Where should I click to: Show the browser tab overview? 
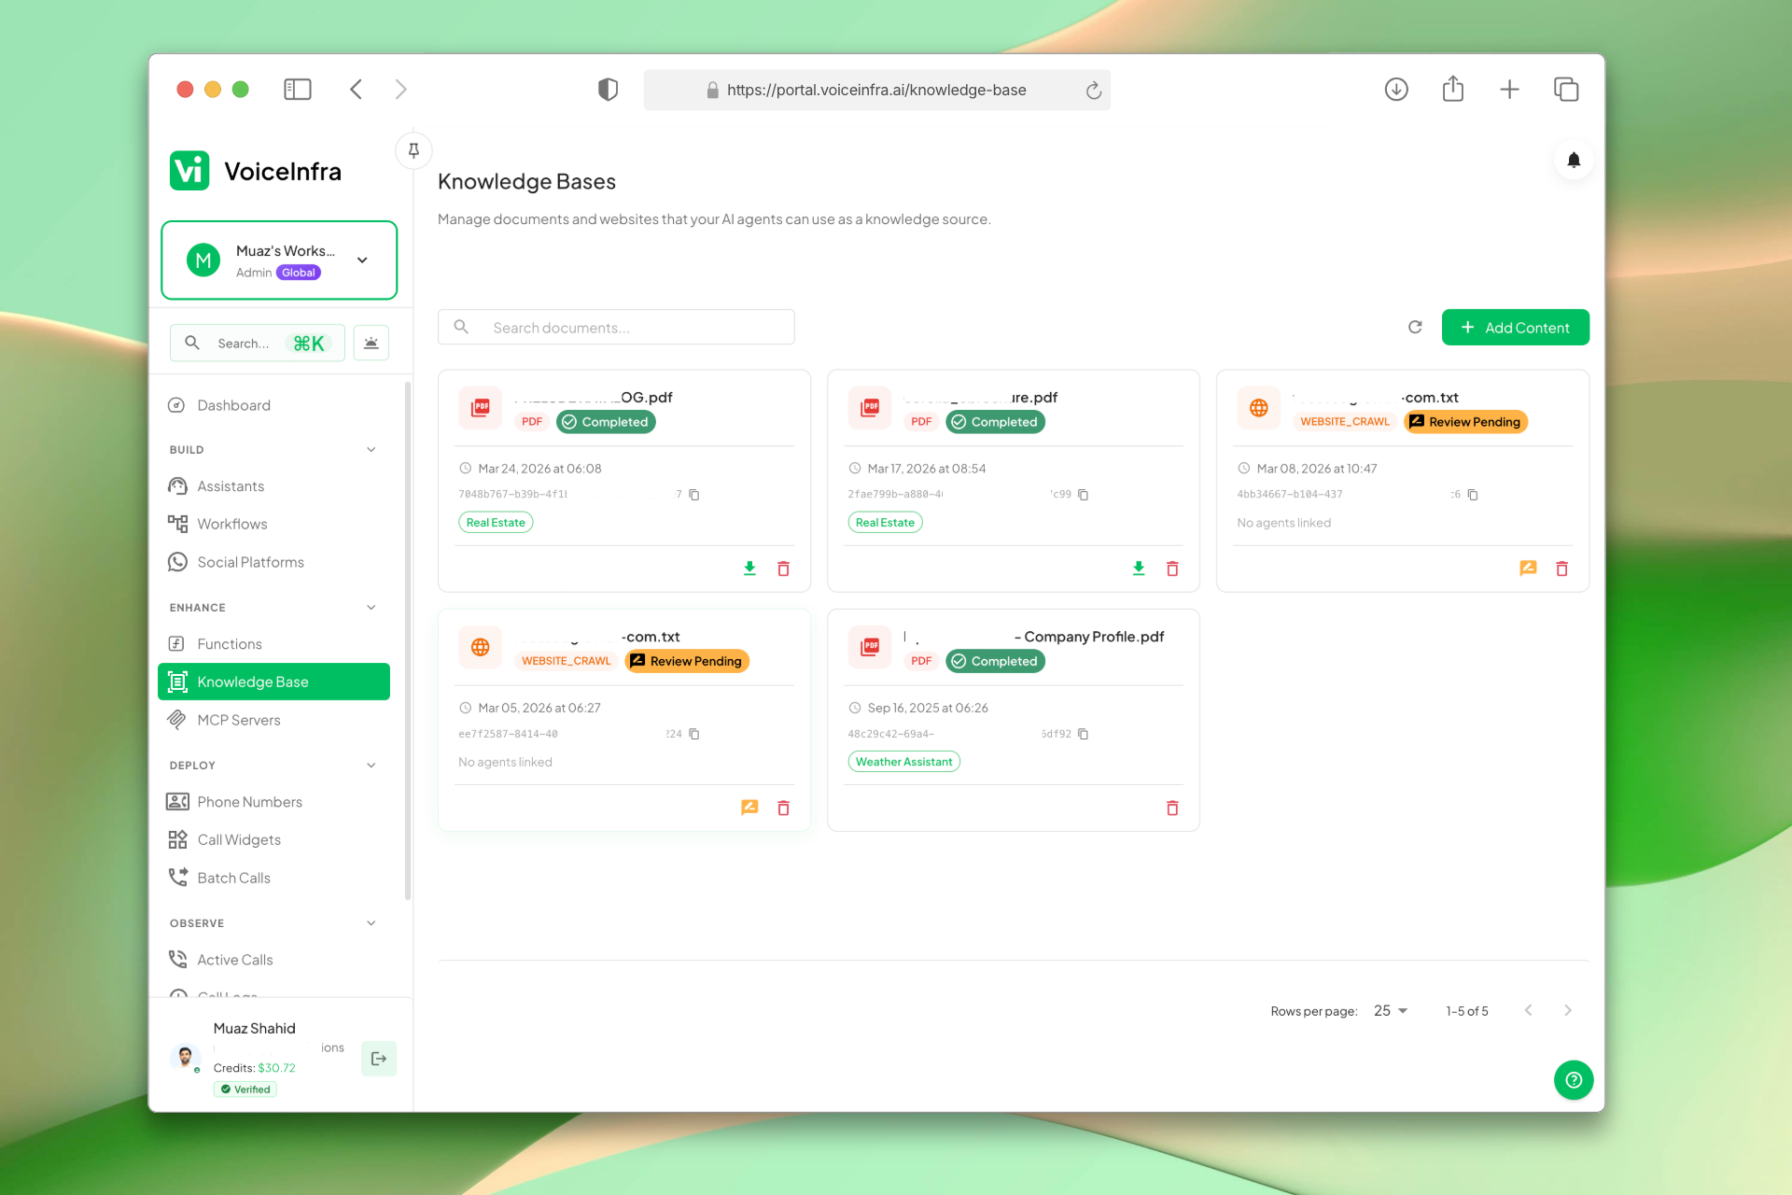1566,90
